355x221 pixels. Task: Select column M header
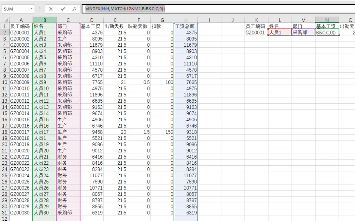[304, 20]
